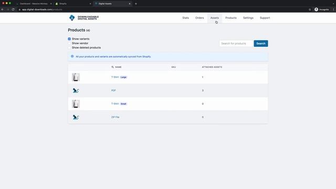
Task: Open a new browser tab with plus icon
Action: (136, 4)
